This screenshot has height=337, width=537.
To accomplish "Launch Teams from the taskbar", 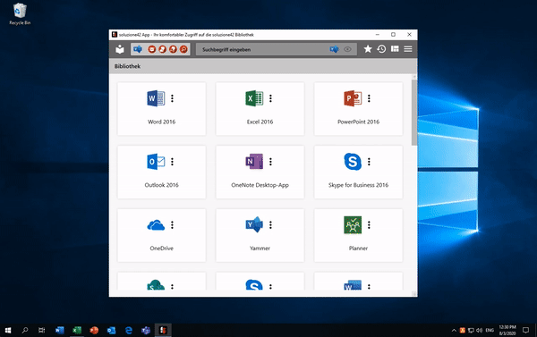I will [146, 330].
